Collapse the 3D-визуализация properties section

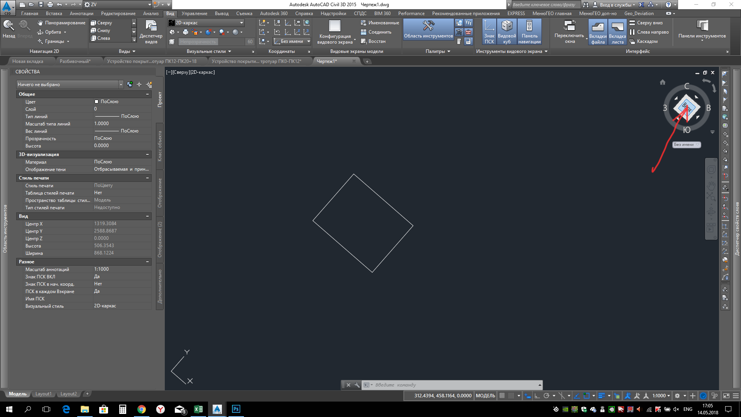[147, 154]
